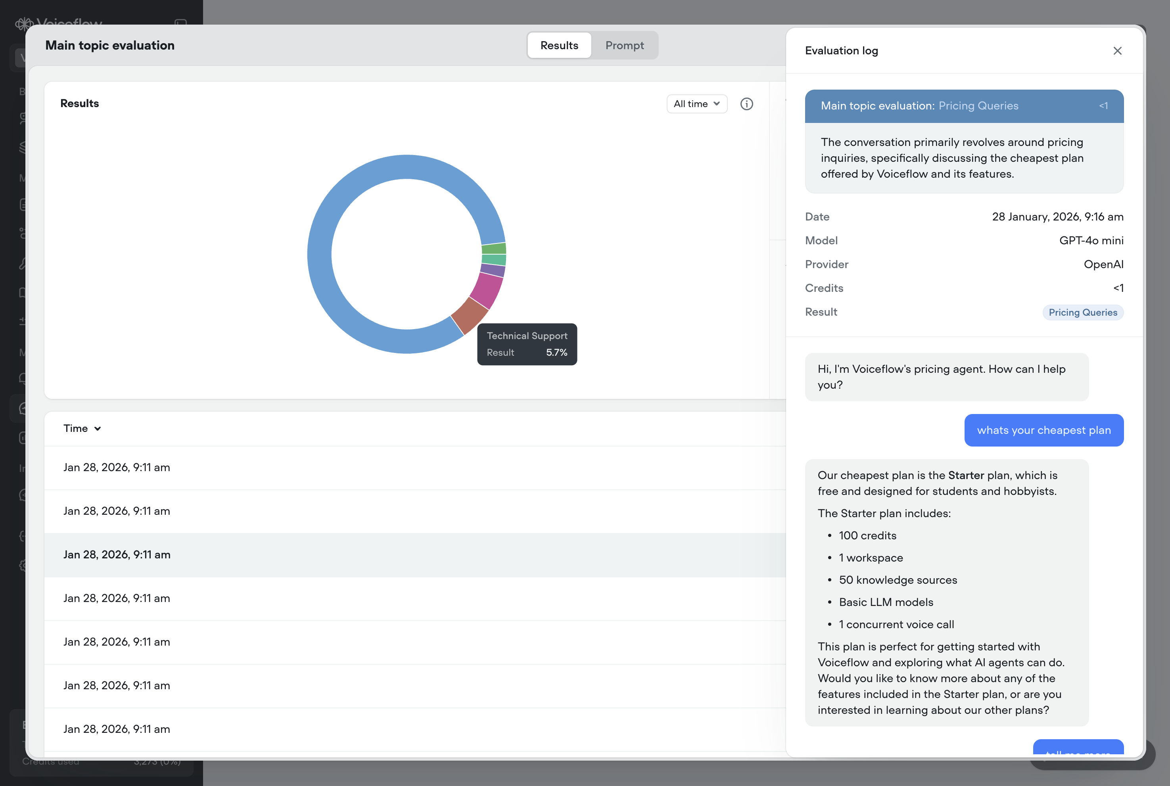Click the top green donut chart segment
This screenshot has width=1170, height=786.
coord(494,249)
